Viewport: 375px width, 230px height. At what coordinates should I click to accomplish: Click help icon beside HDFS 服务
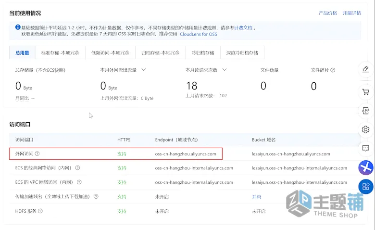coord(40,211)
